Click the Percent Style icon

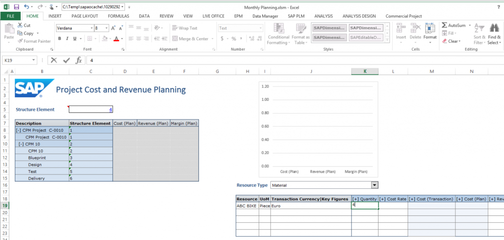pos(234,39)
